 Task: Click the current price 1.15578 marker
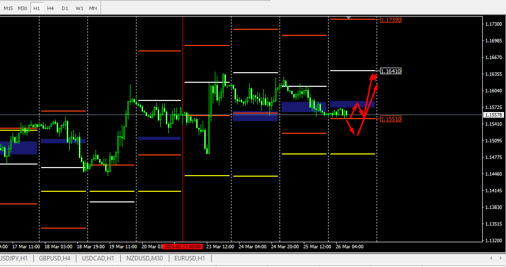point(493,115)
